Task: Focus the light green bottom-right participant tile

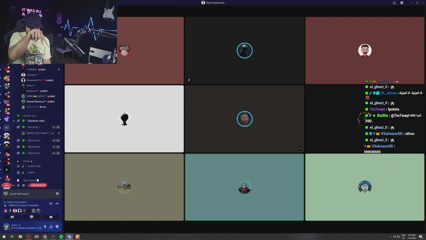Action: (x=365, y=187)
